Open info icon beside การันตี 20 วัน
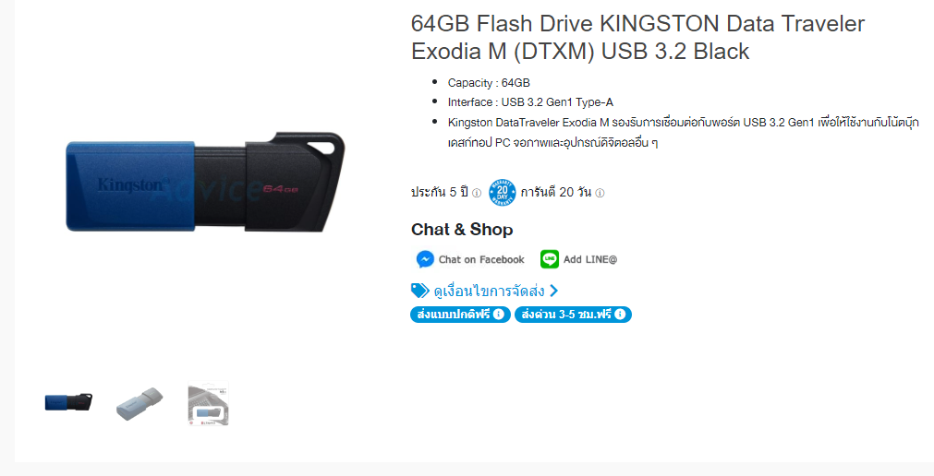 [600, 193]
